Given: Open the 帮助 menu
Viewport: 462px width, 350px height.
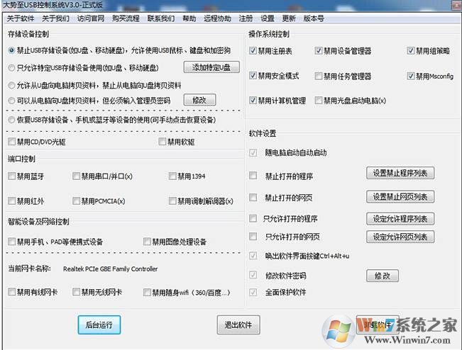Looking at the screenshot, I should (189, 18).
